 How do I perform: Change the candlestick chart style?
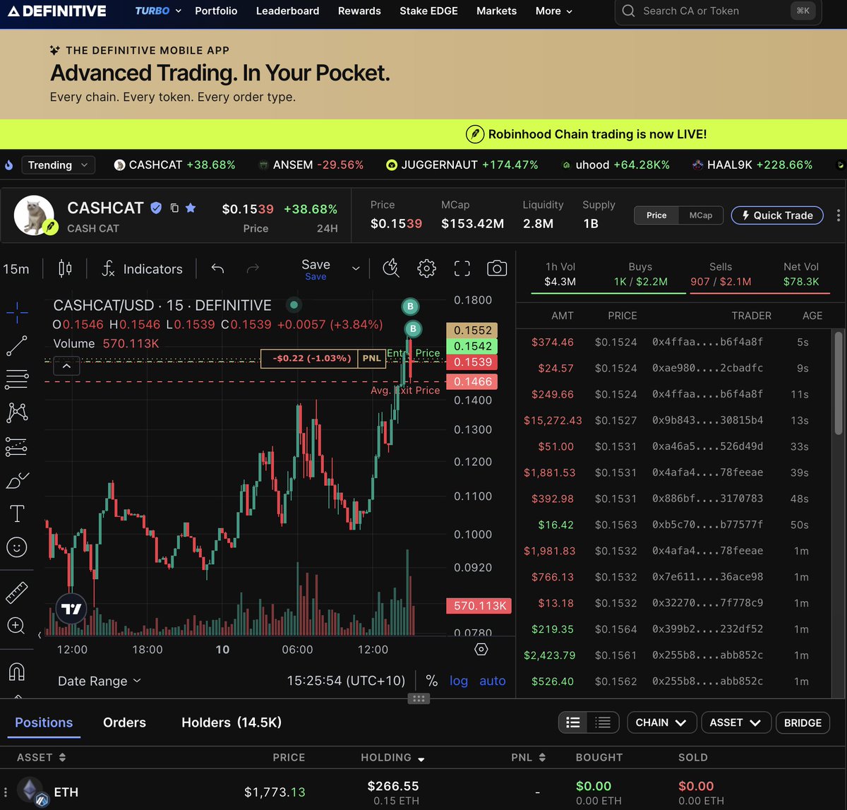point(65,268)
